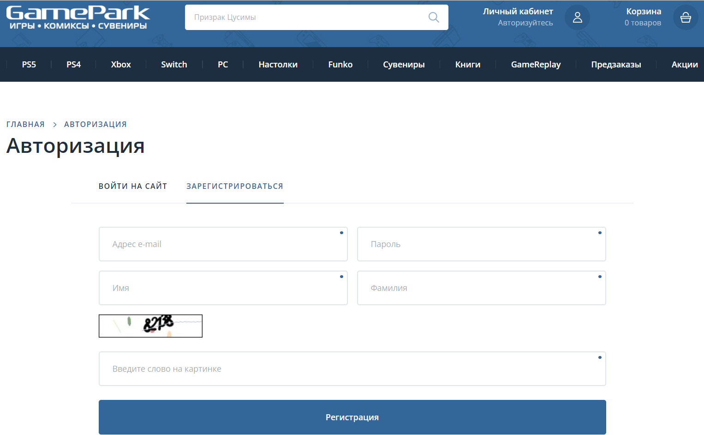Open the "Книги" menu category
The image size is (704, 435).
click(468, 65)
